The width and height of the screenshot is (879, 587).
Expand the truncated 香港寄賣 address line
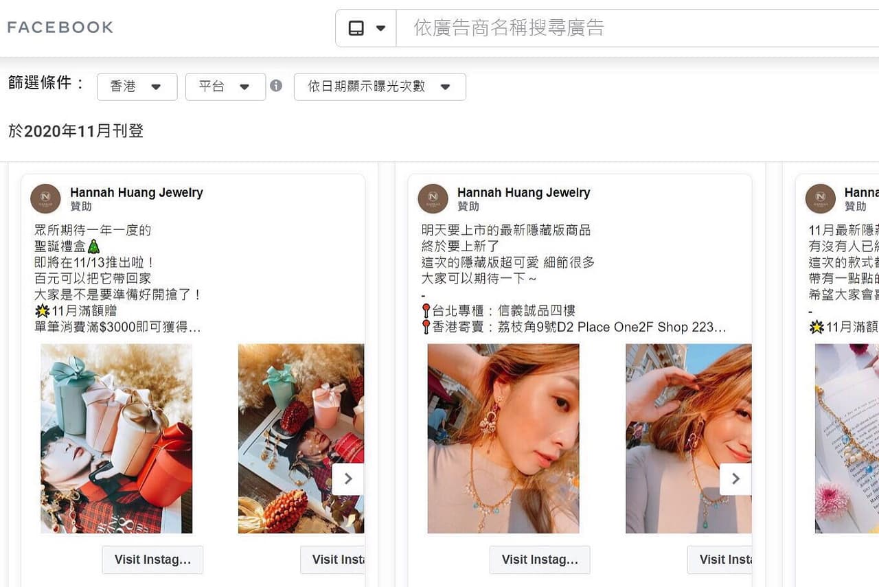click(x=574, y=327)
